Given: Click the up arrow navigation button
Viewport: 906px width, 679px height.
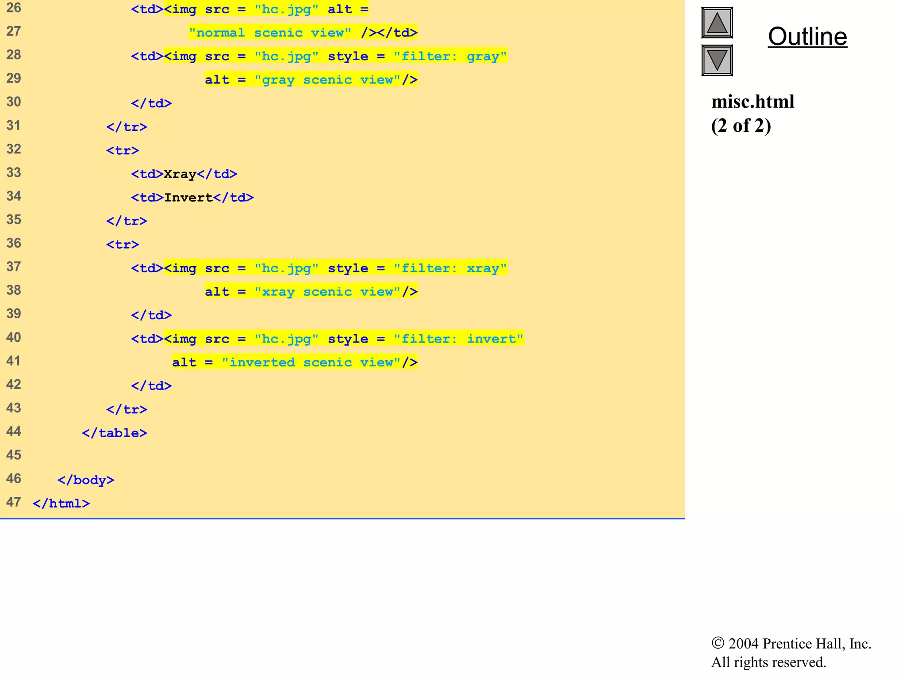Looking at the screenshot, I should 717,23.
